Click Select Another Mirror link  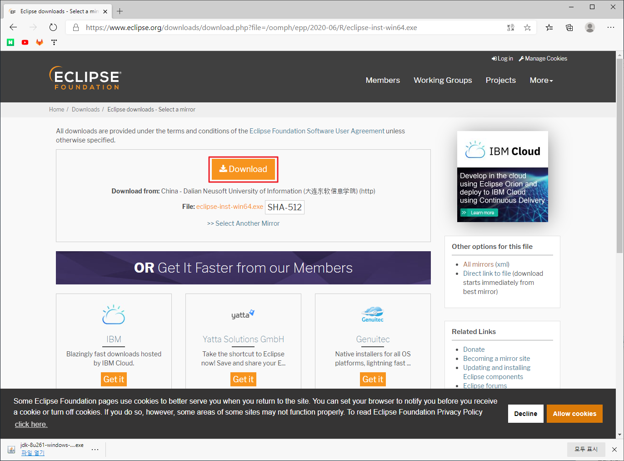[243, 223]
